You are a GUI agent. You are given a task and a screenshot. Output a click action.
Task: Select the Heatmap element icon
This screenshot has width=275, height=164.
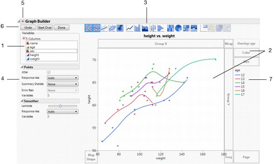[170, 28]
